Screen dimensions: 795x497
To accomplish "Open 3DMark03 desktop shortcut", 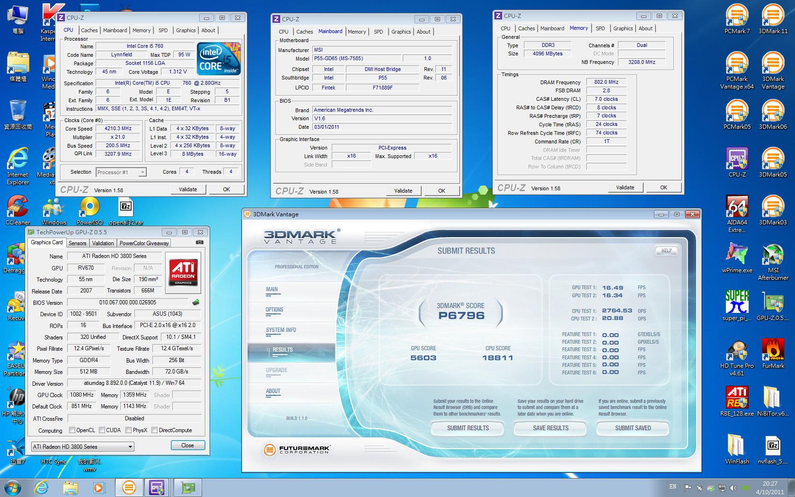I will click(x=773, y=210).
